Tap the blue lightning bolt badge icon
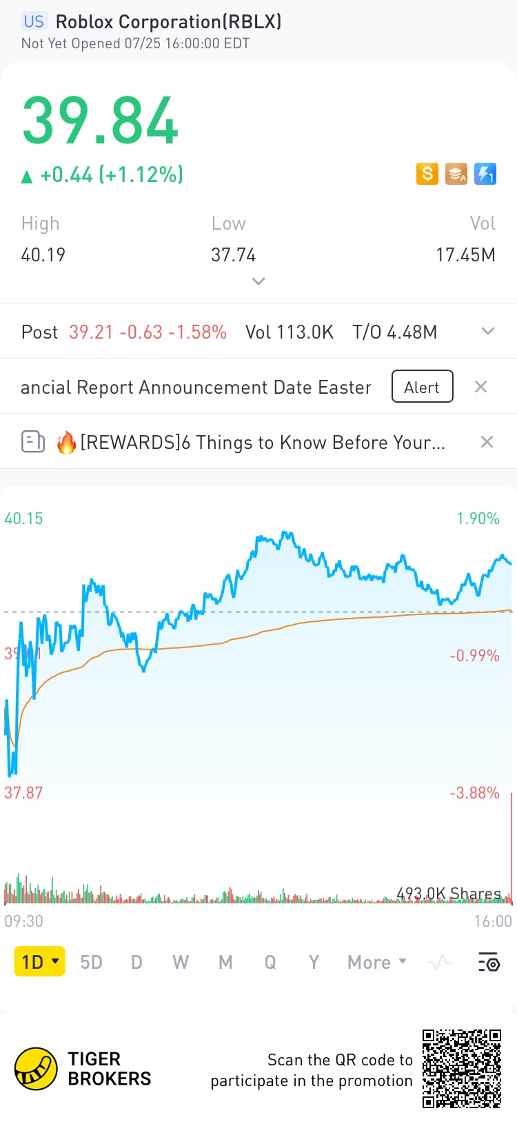The image size is (517, 1124). (x=485, y=174)
